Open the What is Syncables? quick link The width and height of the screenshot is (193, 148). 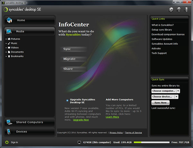coord(162,25)
